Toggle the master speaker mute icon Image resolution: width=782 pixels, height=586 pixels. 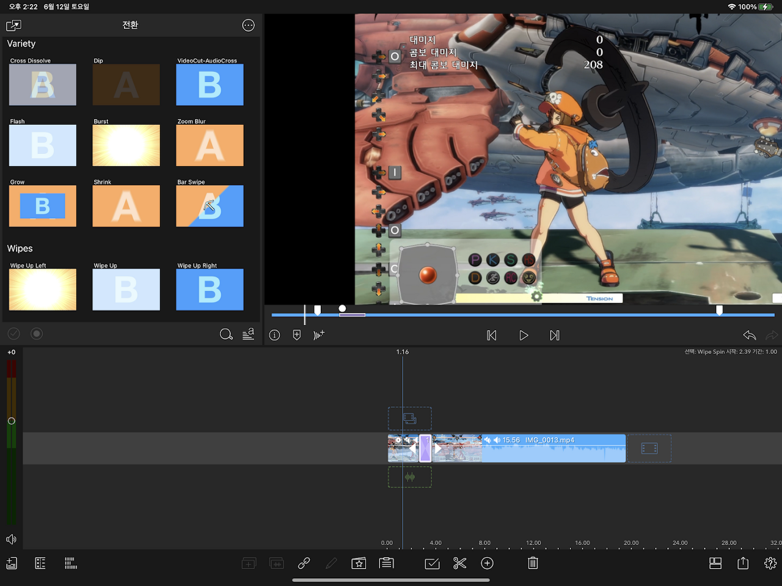click(11, 540)
